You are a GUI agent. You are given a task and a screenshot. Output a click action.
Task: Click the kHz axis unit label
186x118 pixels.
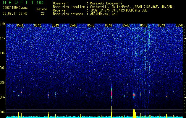pos(3,24)
